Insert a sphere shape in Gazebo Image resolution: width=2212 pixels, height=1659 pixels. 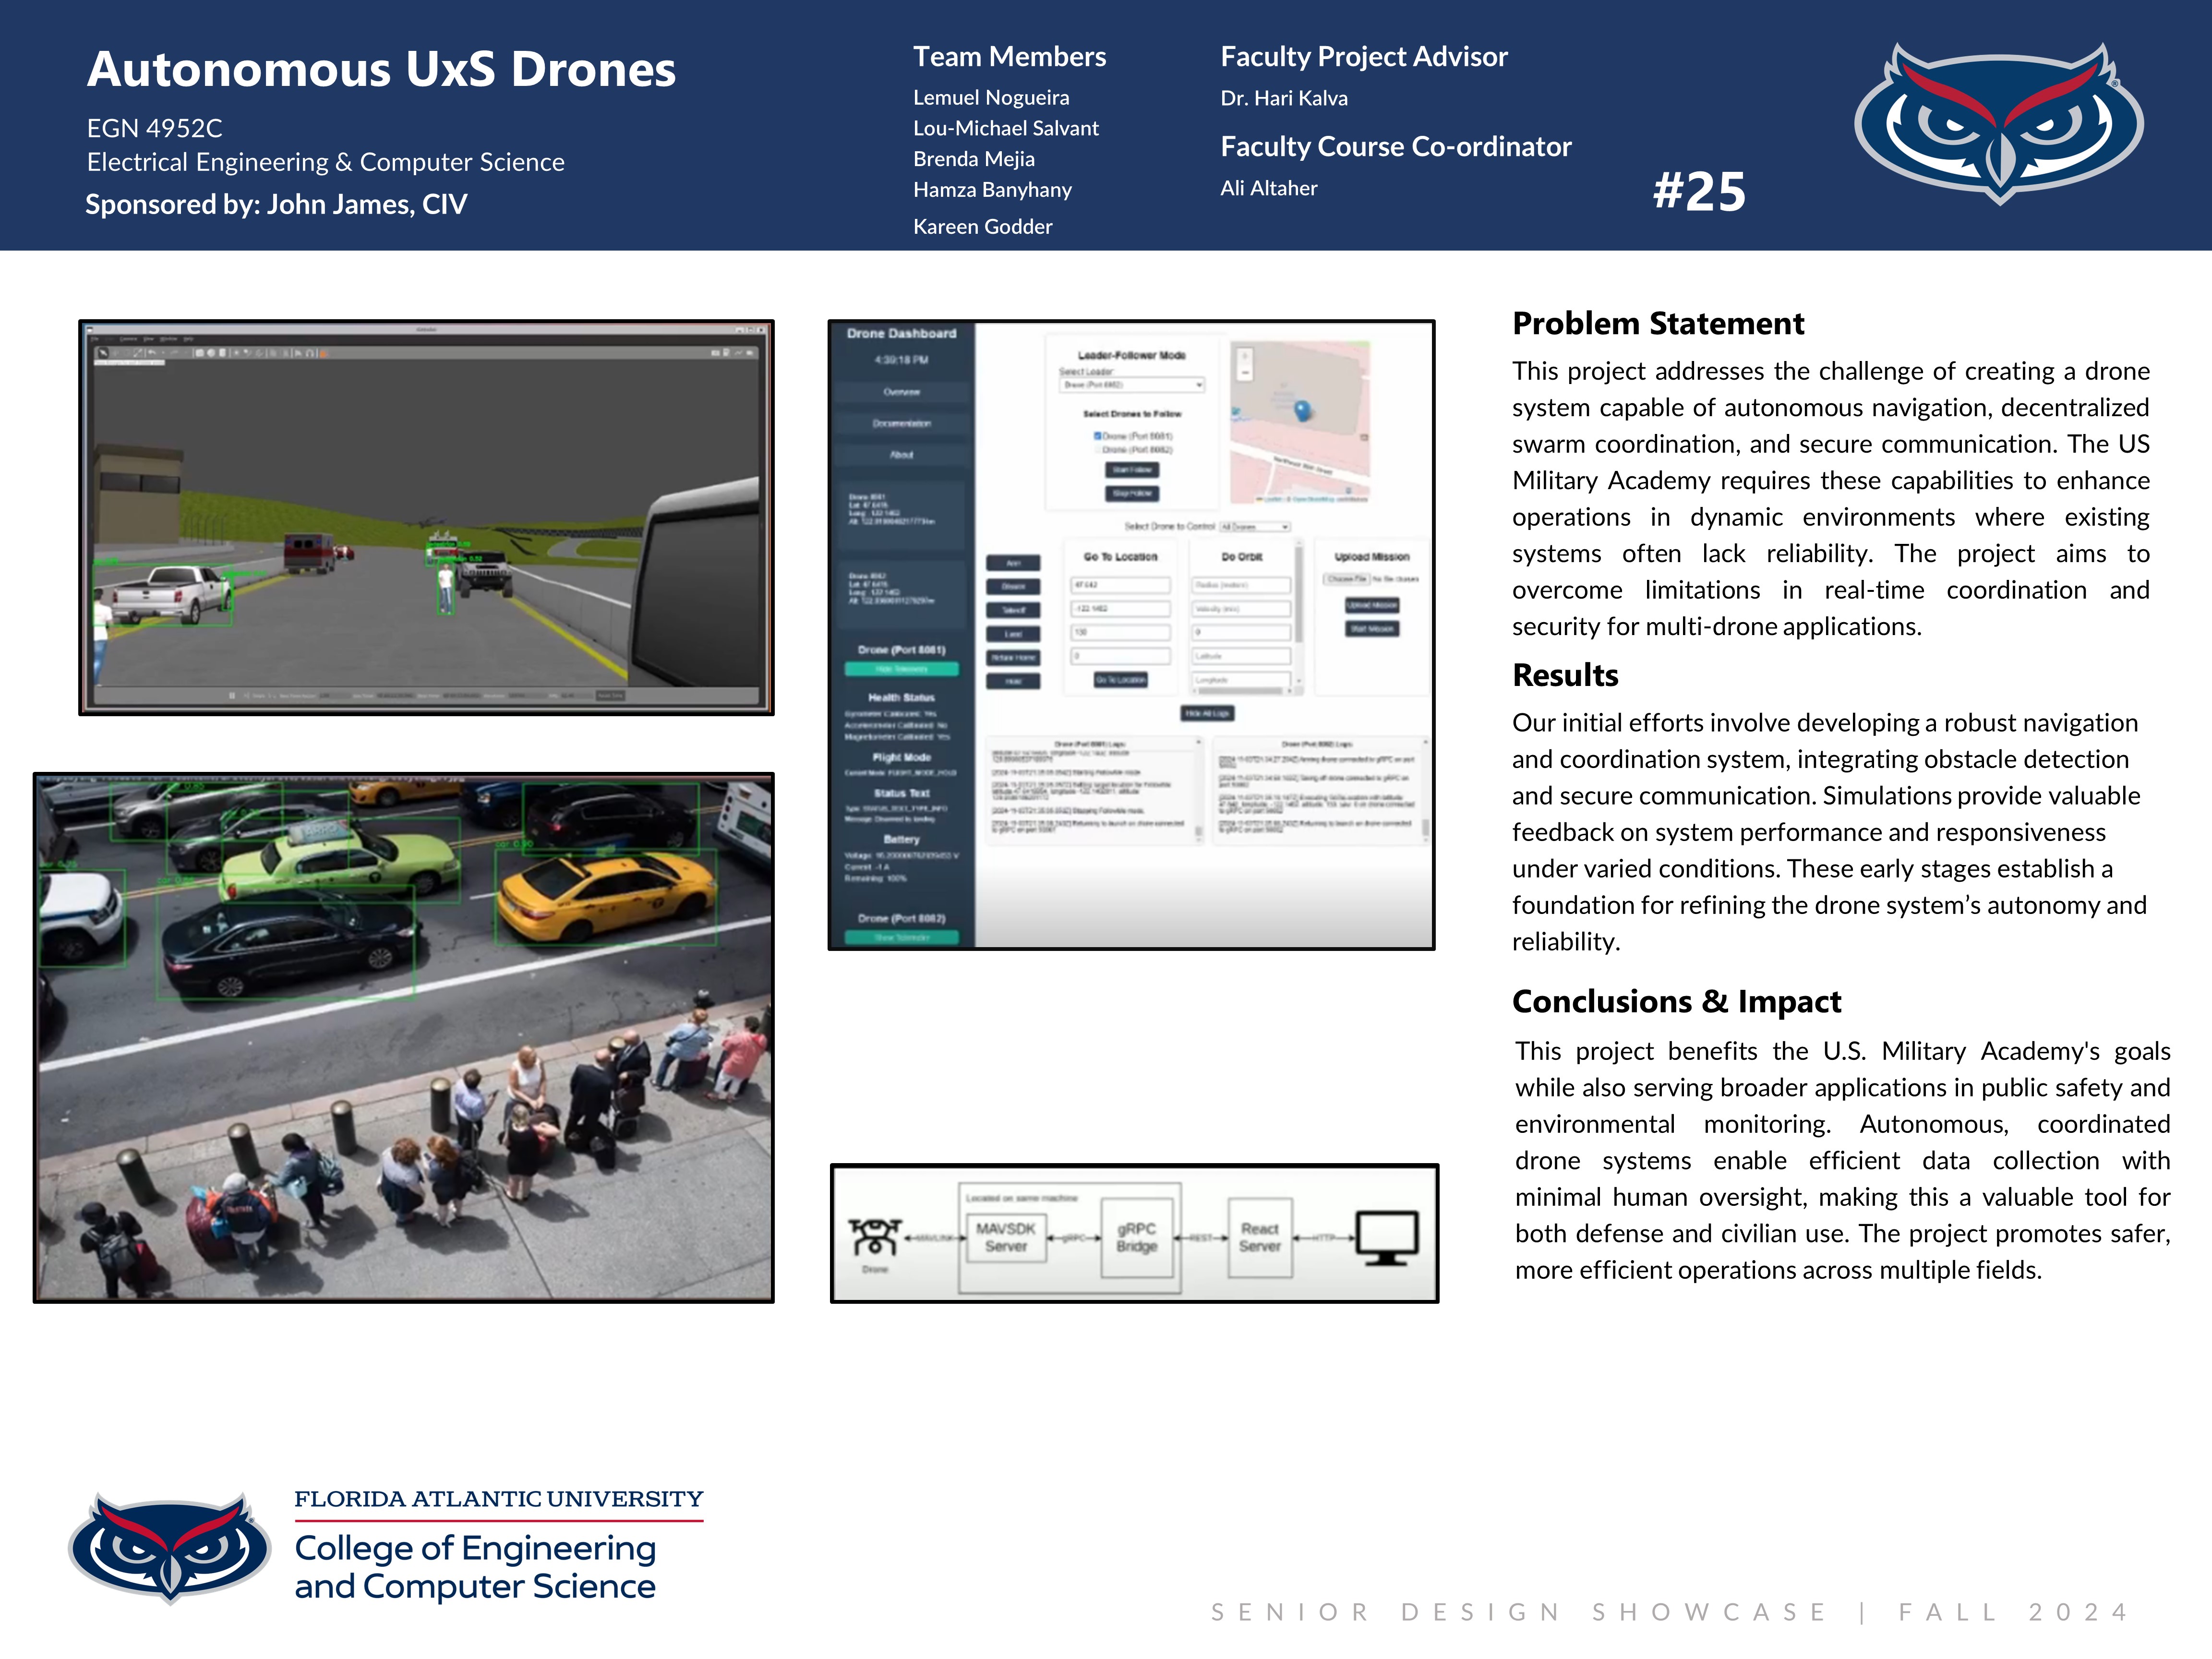pyautogui.click(x=211, y=353)
